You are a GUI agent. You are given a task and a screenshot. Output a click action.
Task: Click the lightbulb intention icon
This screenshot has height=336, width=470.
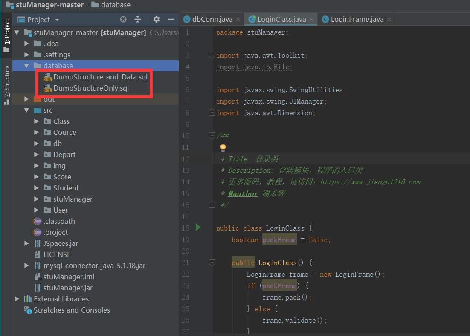[x=223, y=148]
